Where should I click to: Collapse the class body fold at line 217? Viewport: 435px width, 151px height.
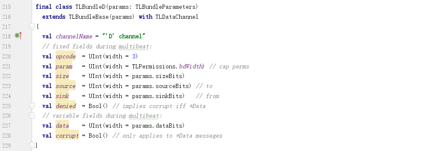(x=32, y=27)
